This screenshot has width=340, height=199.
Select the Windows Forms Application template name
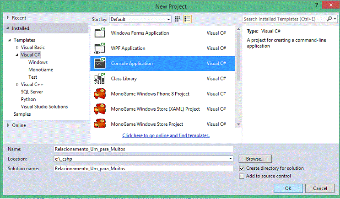click(x=140, y=33)
